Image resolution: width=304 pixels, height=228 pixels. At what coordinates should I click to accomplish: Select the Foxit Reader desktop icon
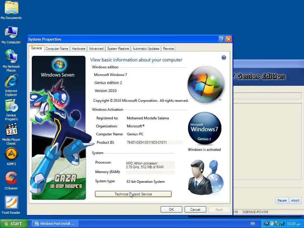coord(11,205)
